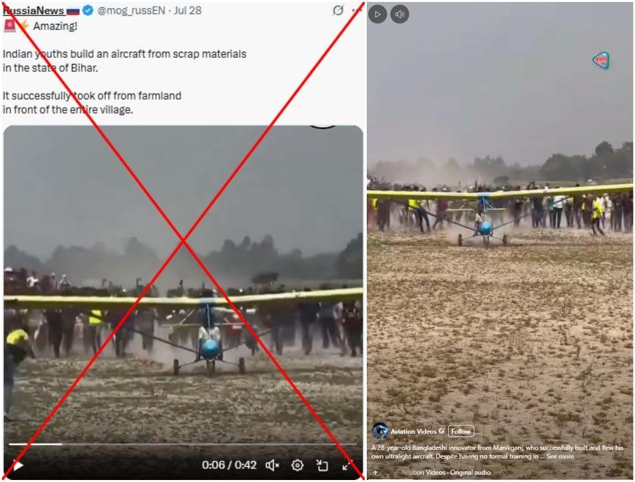Click the Aviation Videos page name

click(413, 431)
